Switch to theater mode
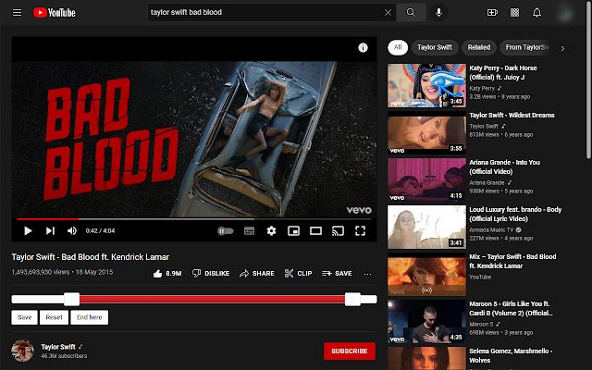This screenshot has height=370, width=592. tap(315, 230)
